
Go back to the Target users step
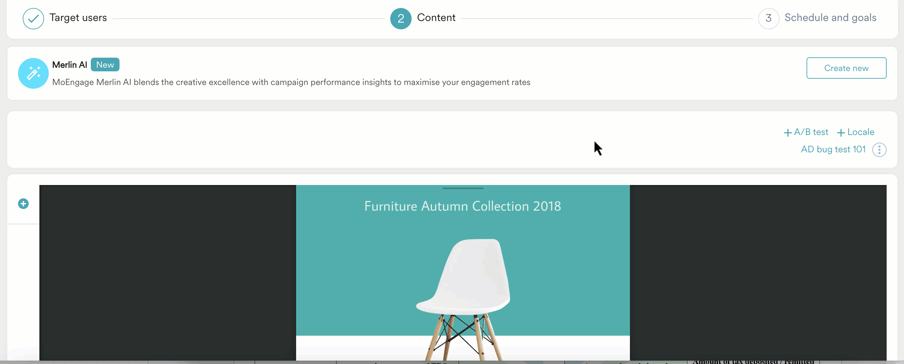pyautogui.click(x=78, y=18)
